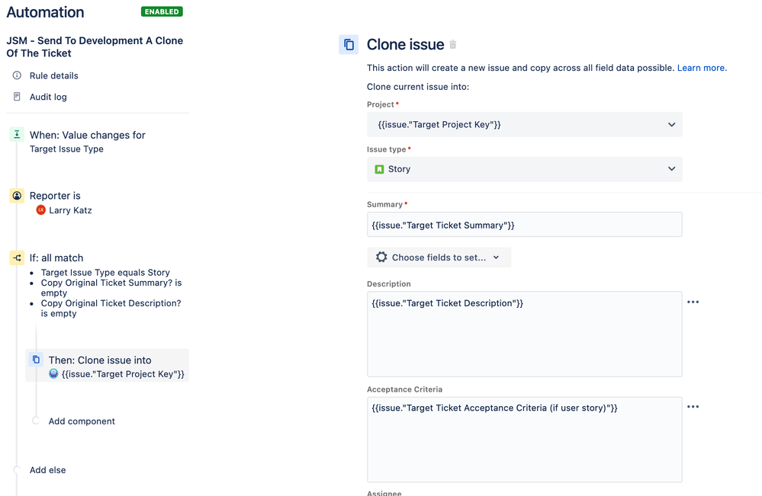Open the Issue type dropdown
This screenshot has height=496, width=762.
524,169
